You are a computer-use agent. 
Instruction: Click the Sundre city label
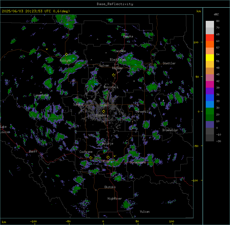coord(78,104)
